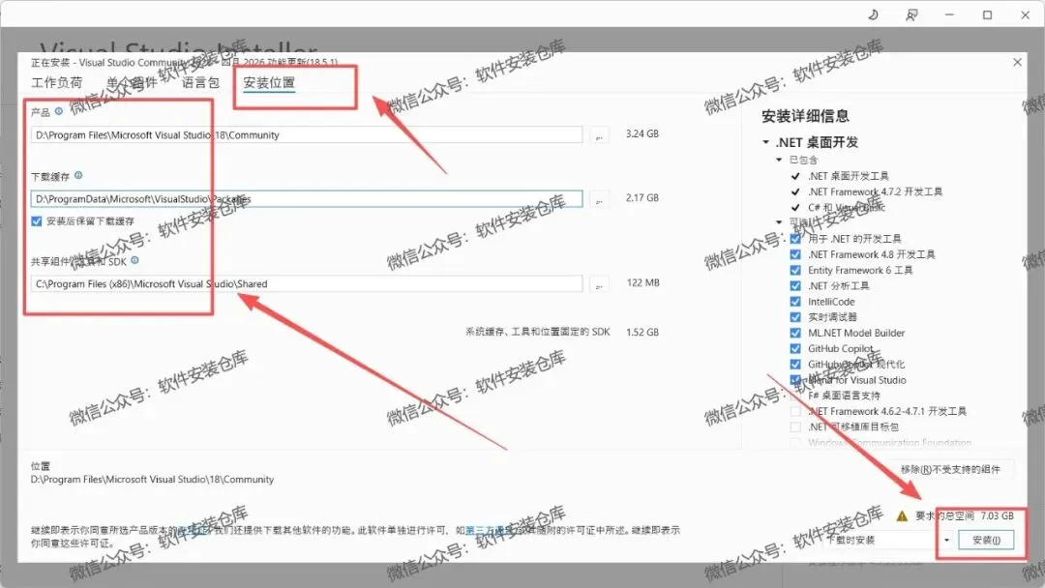Click .NET 桌面开发工具 included item

(x=849, y=176)
